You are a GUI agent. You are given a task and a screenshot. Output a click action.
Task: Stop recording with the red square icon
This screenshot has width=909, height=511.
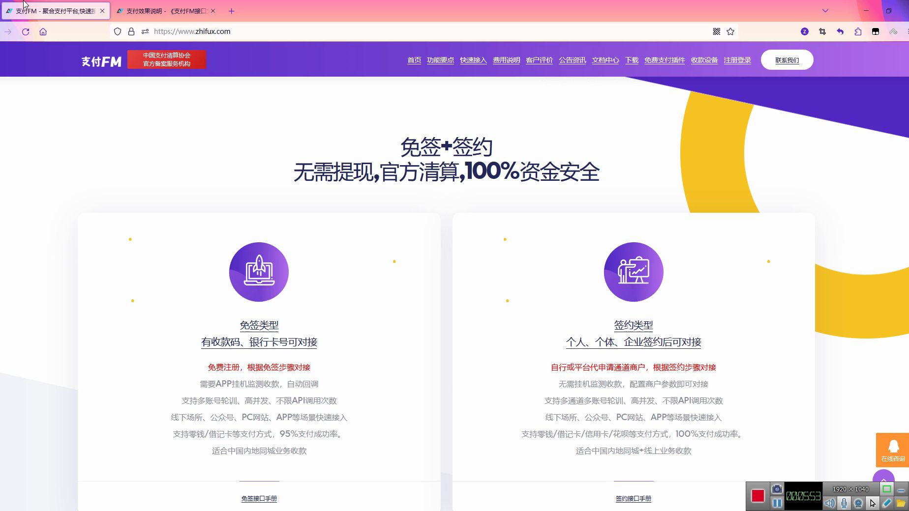pyautogui.click(x=757, y=496)
